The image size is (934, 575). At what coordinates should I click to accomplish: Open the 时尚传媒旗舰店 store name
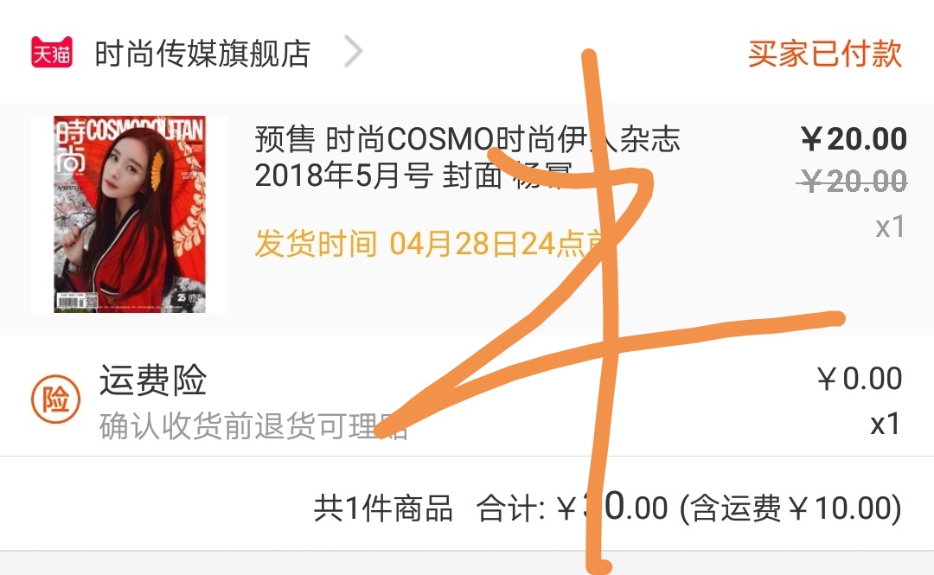202,54
